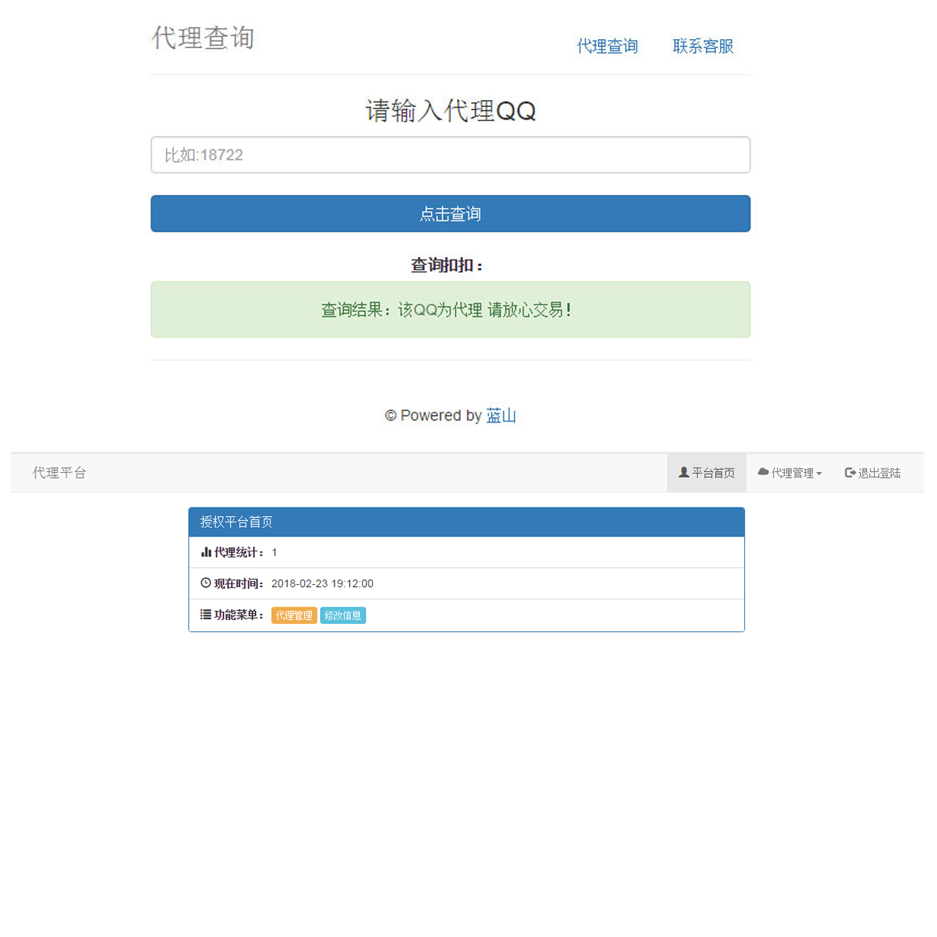Click the user icon beside 平台首页
Image resolution: width=937 pixels, height=937 pixels.
683,472
